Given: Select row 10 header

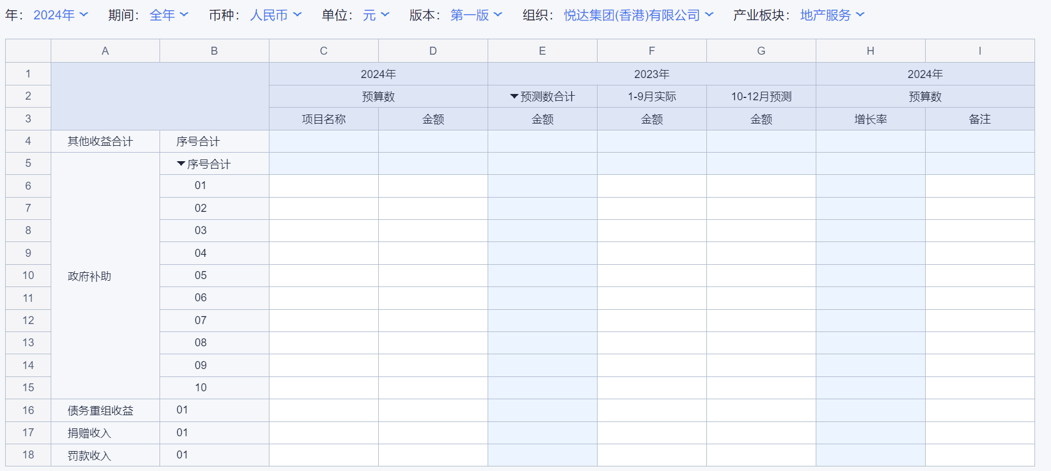Looking at the screenshot, I should (x=28, y=276).
